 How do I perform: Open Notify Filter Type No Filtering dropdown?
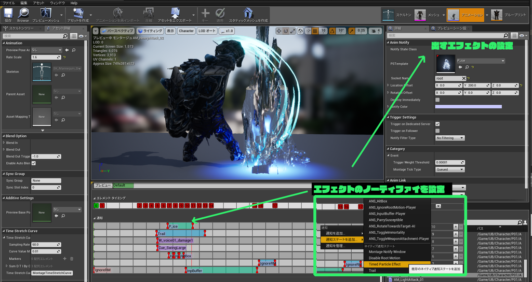click(x=450, y=138)
